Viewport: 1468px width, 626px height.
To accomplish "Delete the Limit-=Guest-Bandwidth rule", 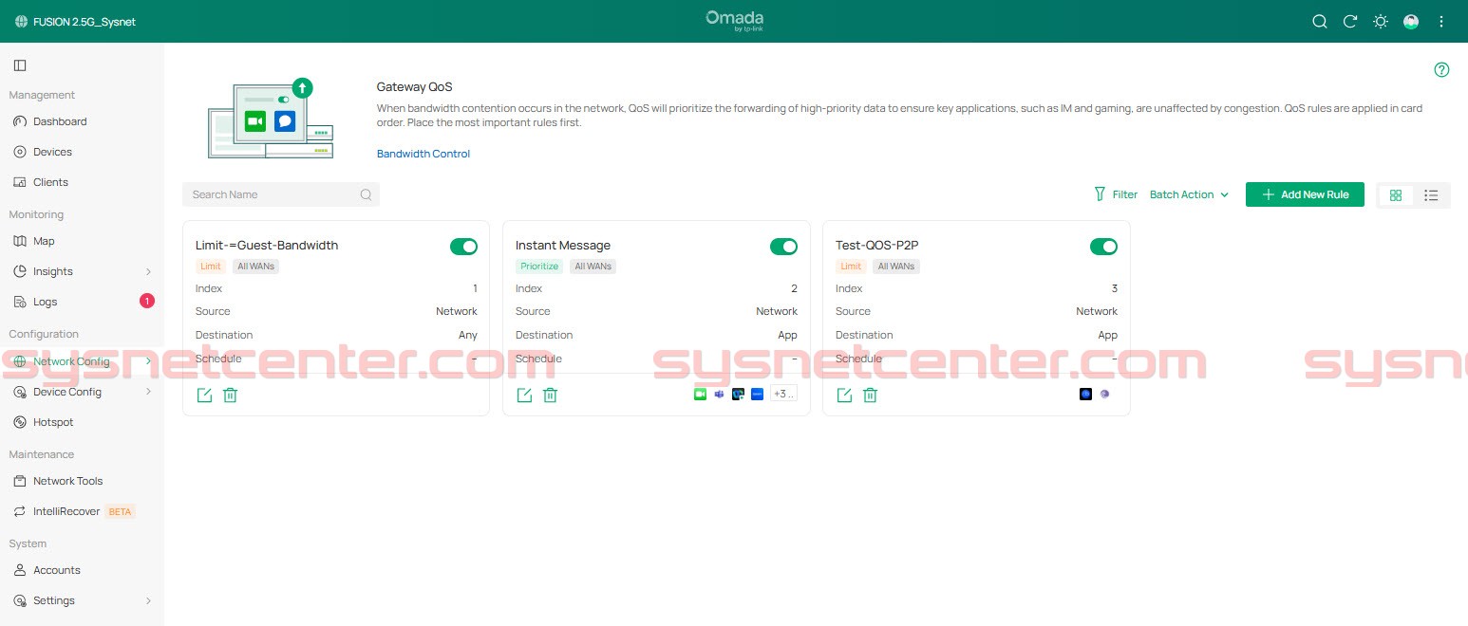I will coord(230,396).
